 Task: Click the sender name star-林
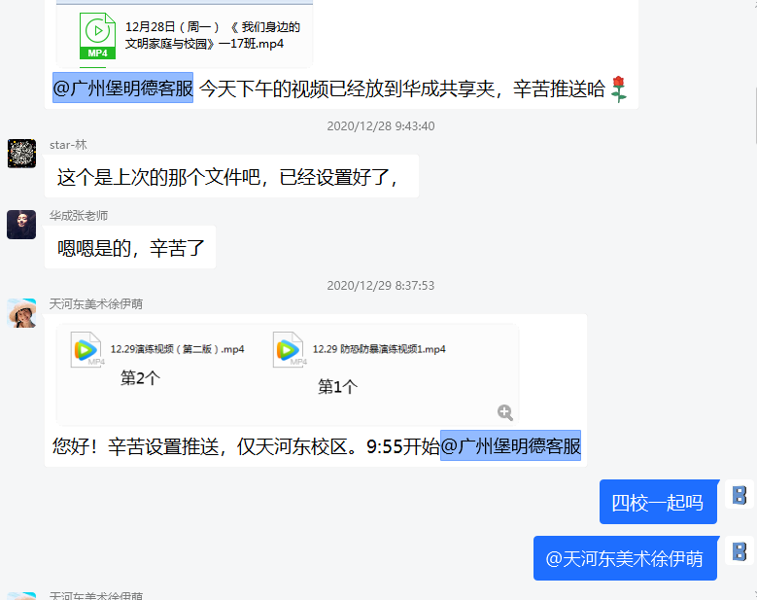pyautogui.click(x=68, y=145)
